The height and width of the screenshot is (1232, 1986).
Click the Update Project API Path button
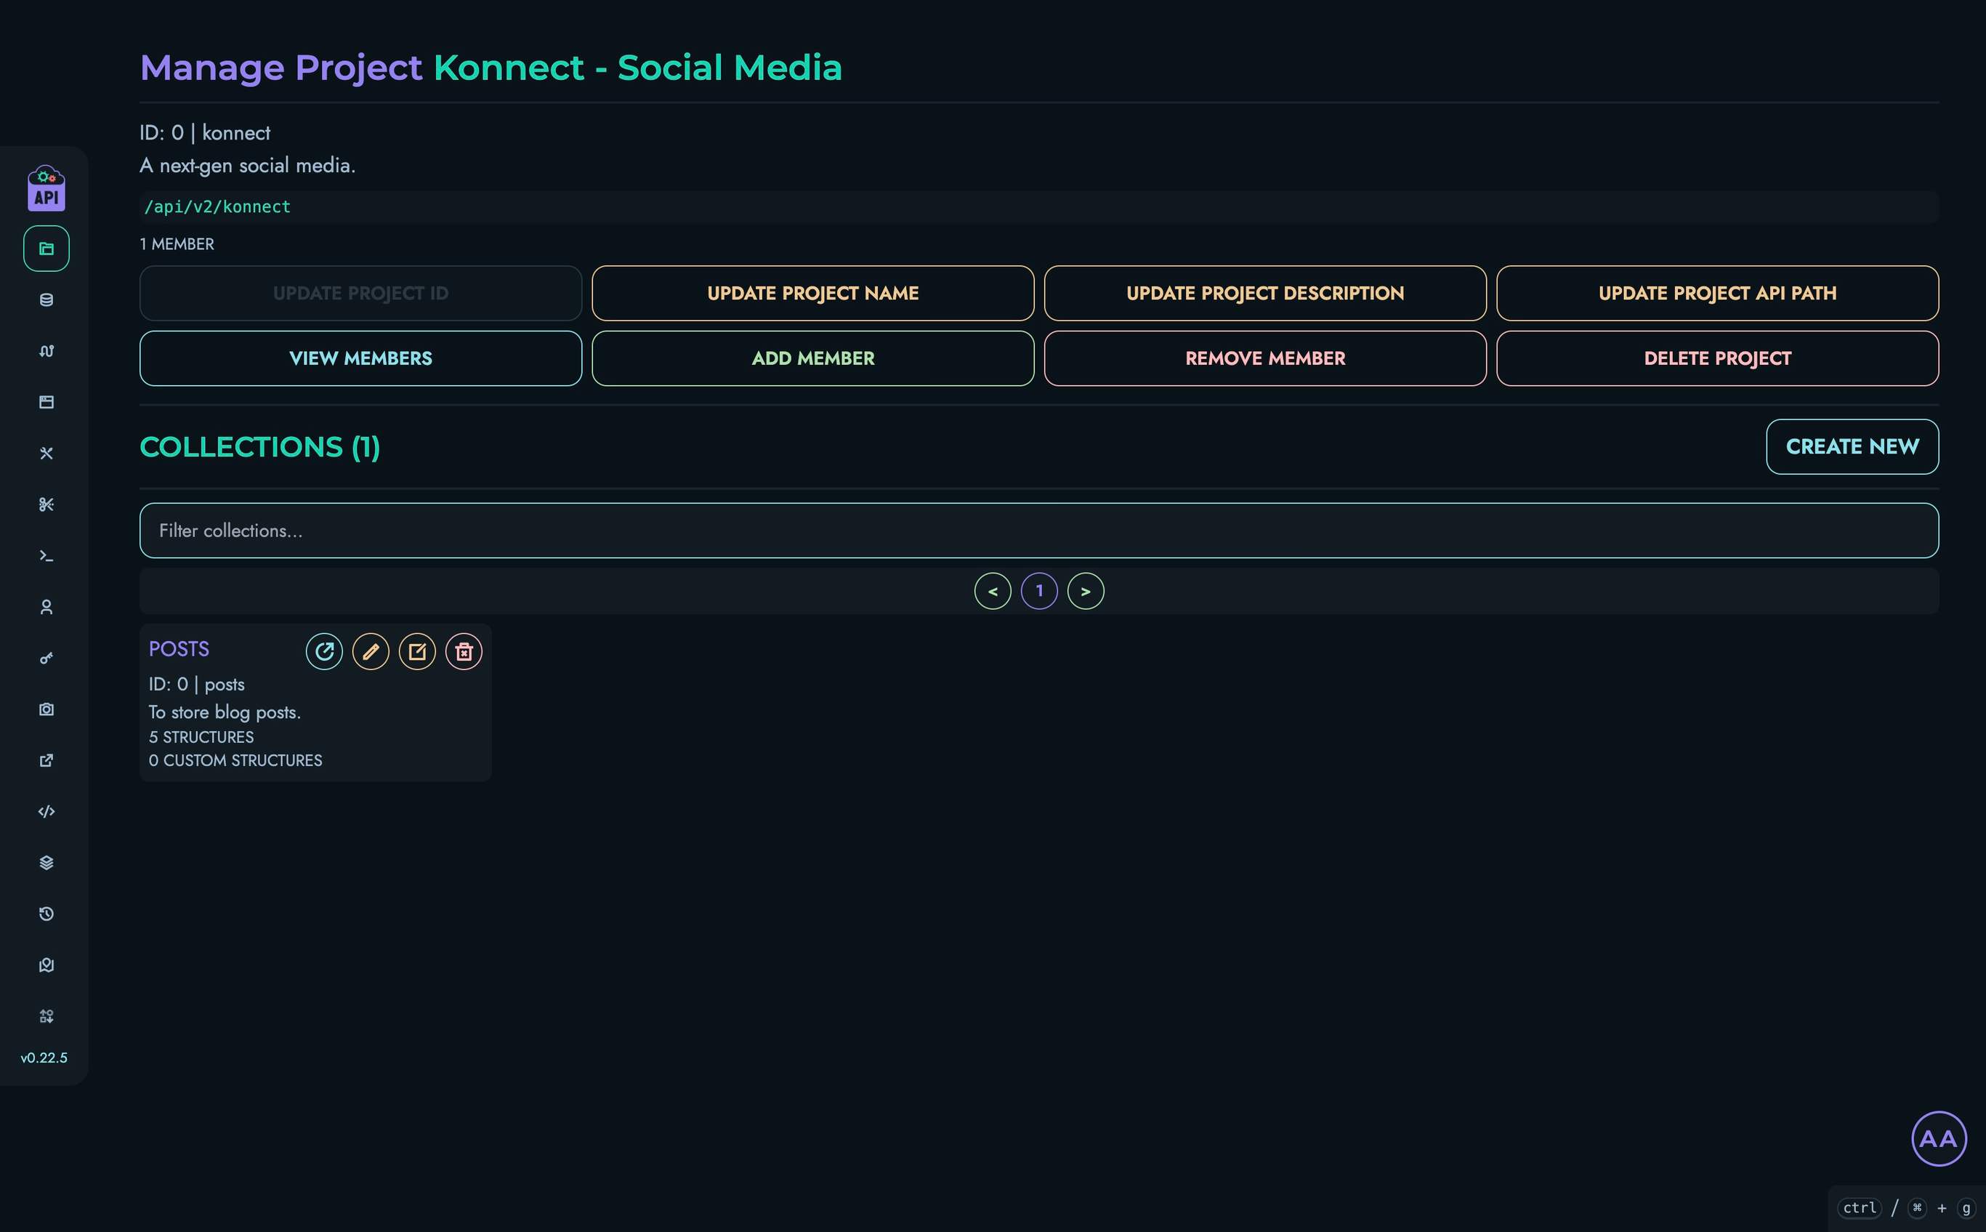[1717, 294]
